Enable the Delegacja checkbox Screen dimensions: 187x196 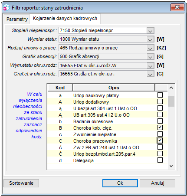pos(160,160)
